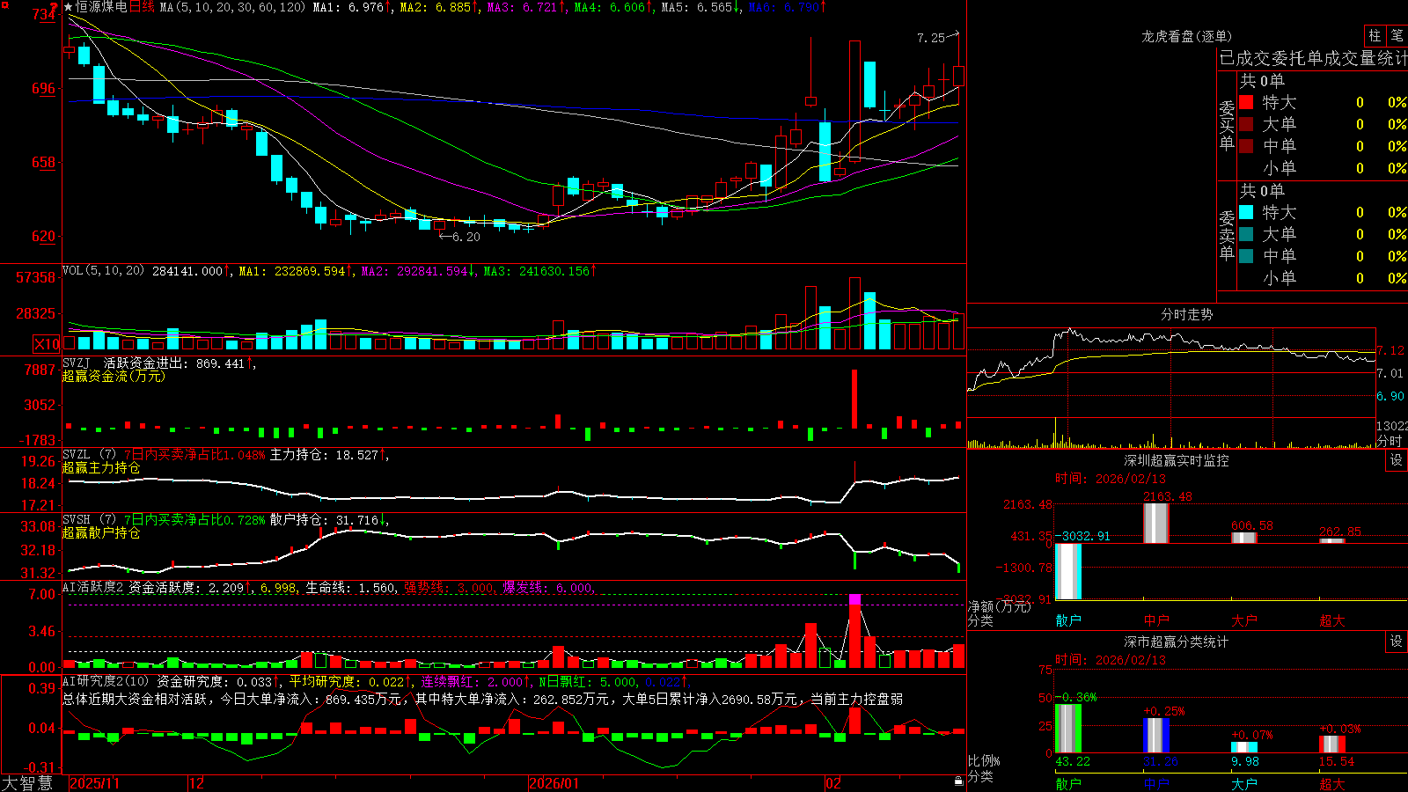Viewport: 1408px width, 792px height.
Task: Click red 超大 15.54 bar in classification chart
Action: [1332, 744]
